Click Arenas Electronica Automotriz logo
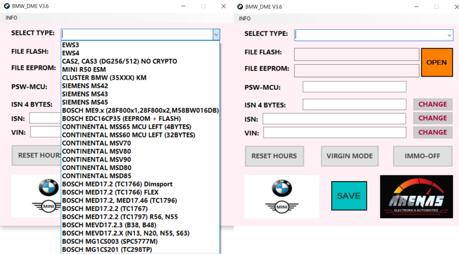459x254 pixels. tap(416, 197)
